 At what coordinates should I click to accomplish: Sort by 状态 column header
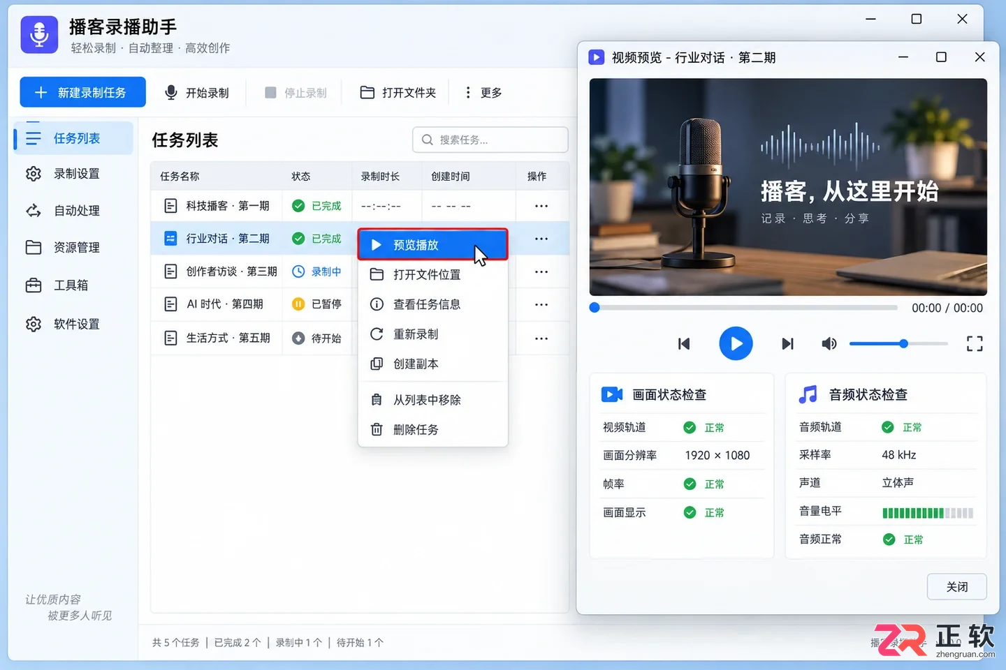click(x=301, y=177)
